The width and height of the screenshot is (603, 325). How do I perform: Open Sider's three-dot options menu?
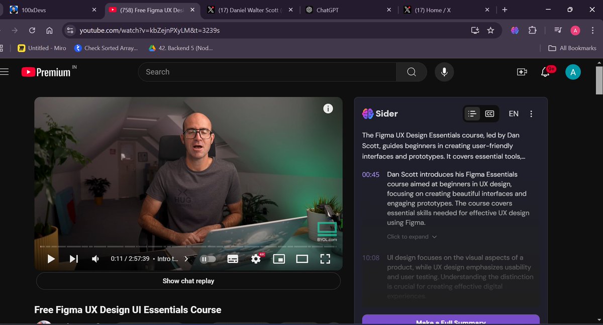(x=531, y=114)
